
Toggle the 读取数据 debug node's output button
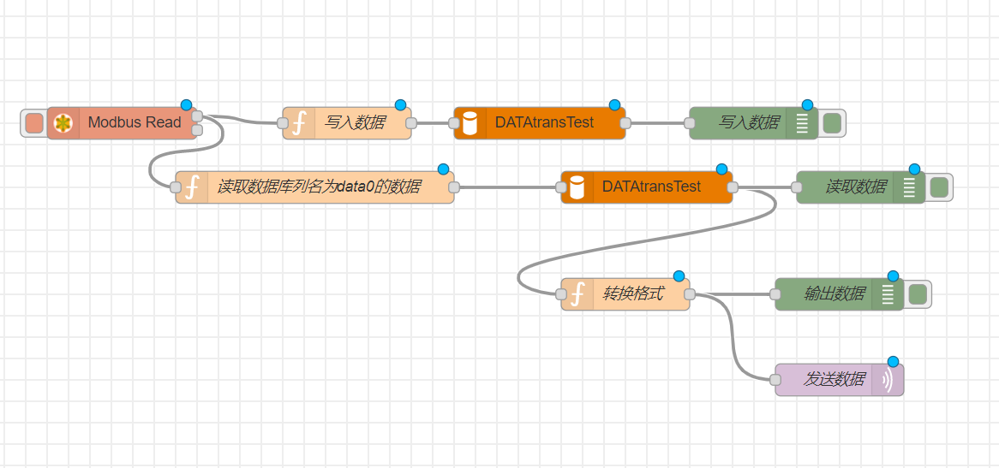[938, 187]
